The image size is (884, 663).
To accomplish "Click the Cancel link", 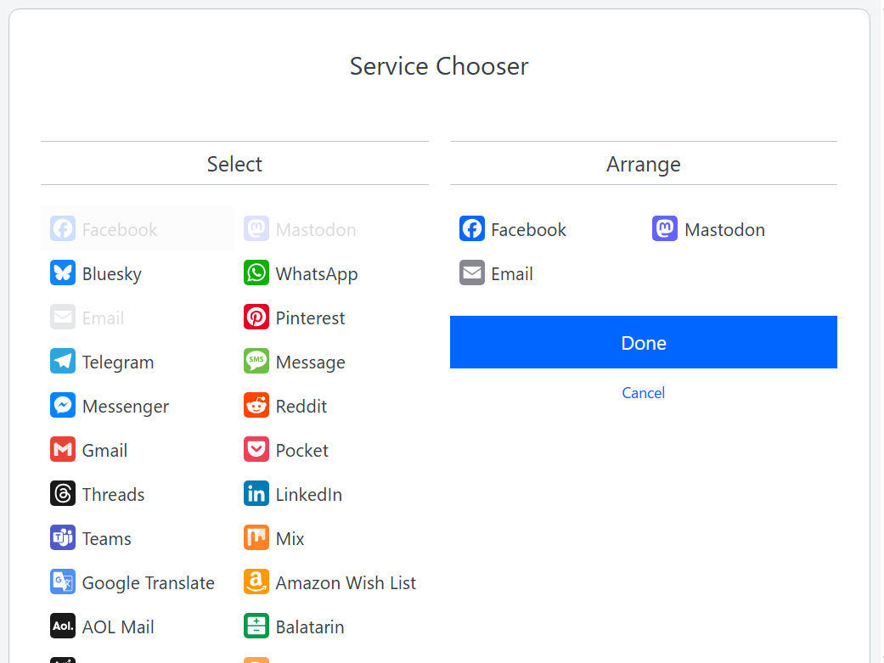I will click(x=643, y=393).
